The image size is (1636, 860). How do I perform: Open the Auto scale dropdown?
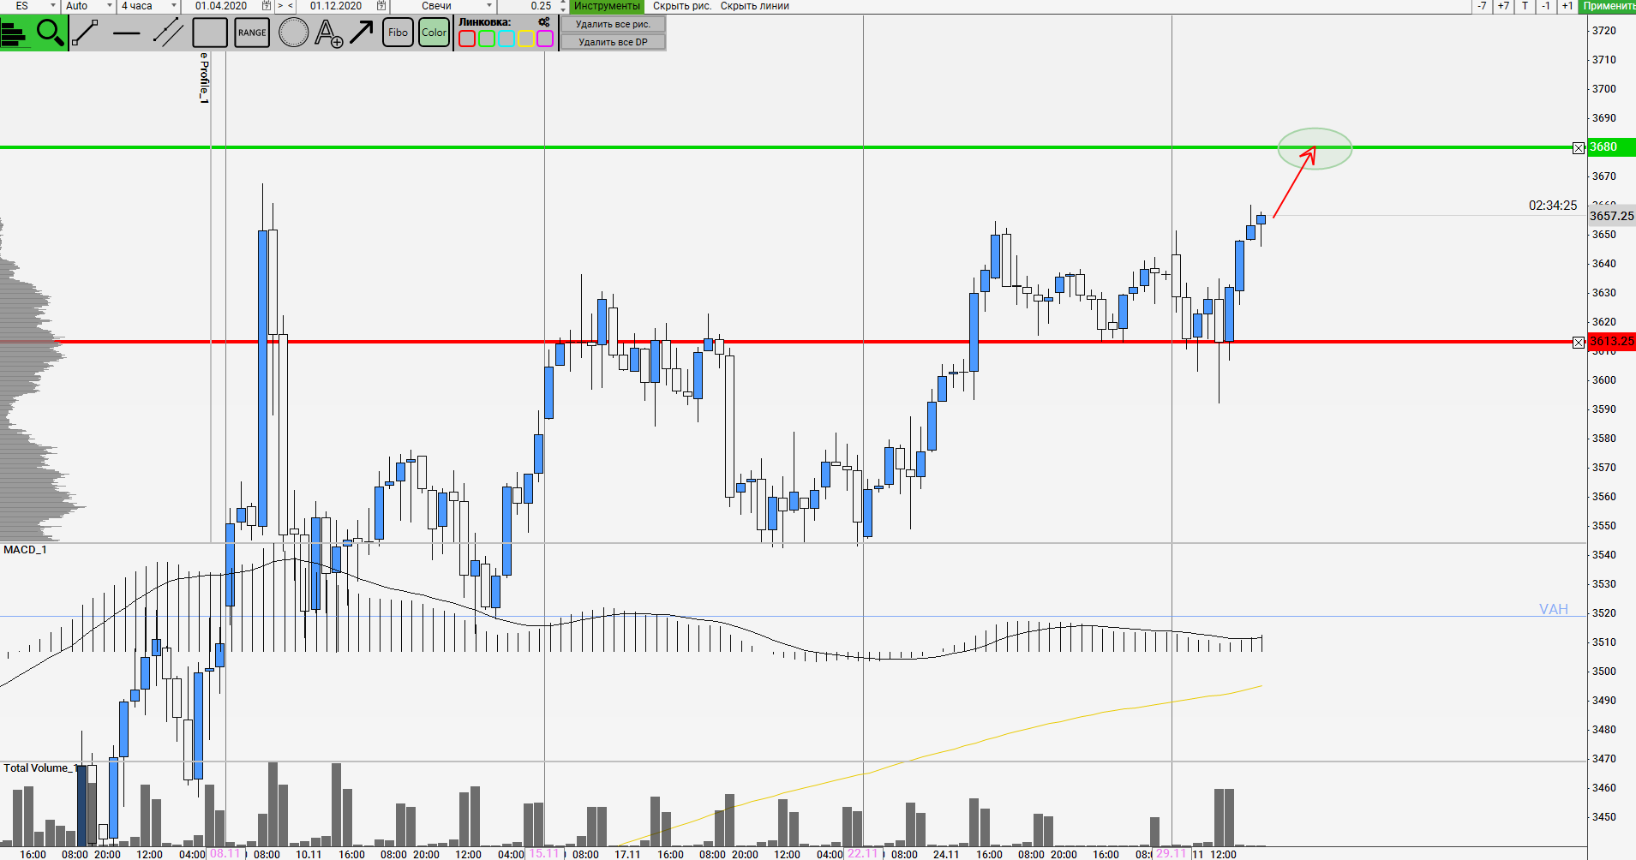click(x=89, y=6)
